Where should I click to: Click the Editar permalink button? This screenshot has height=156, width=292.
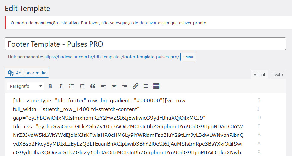[x=188, y=57]
